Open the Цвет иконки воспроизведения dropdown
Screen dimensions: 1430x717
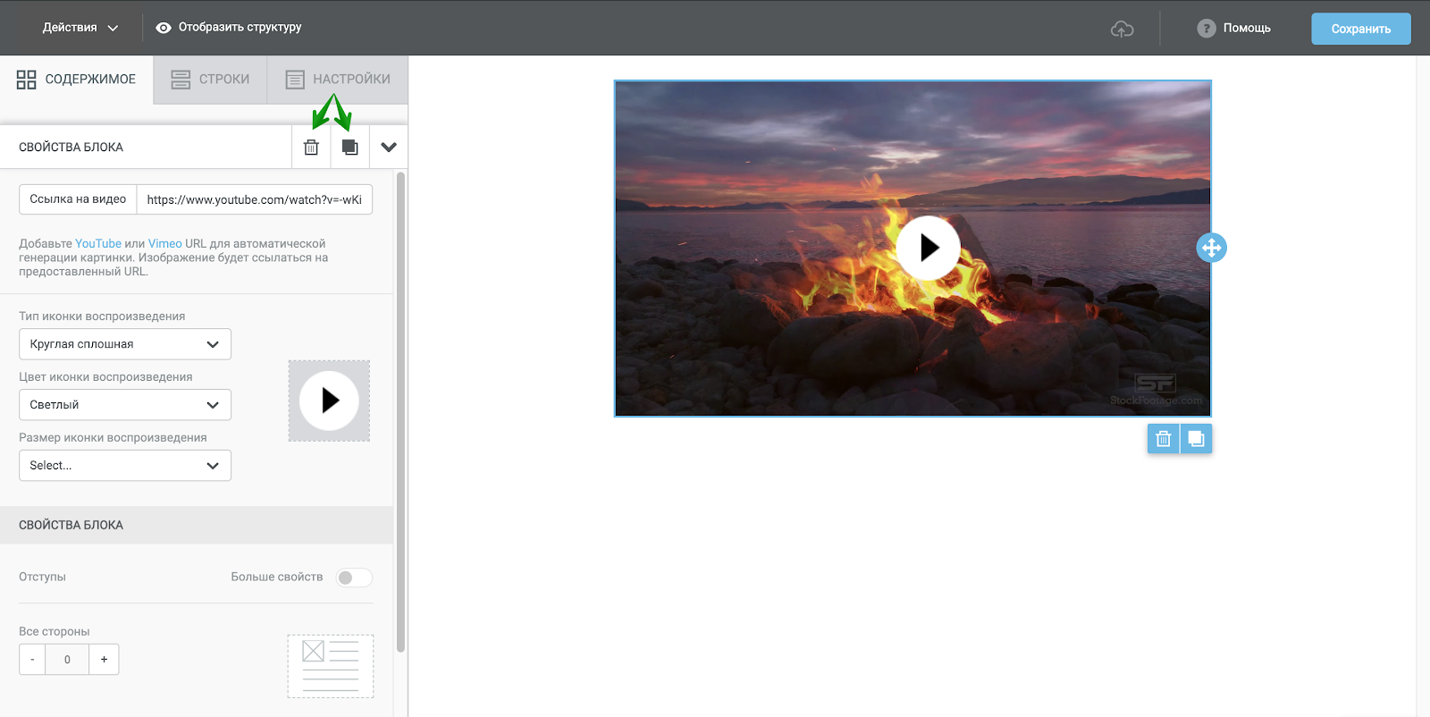[x=125, y=405]
